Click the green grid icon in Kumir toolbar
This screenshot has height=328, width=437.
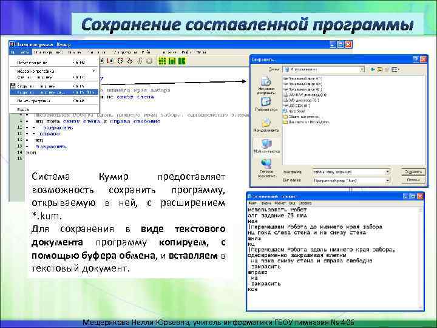(x=162, y=61)
